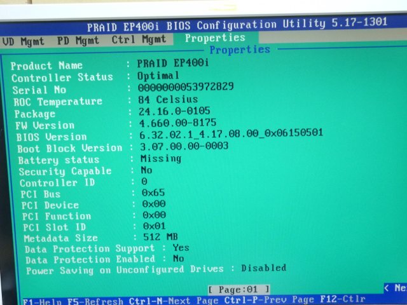Click the PRAID EP400i BIOS Configuration Utility title
Viewport: 407px width, 305px height.
237,25
